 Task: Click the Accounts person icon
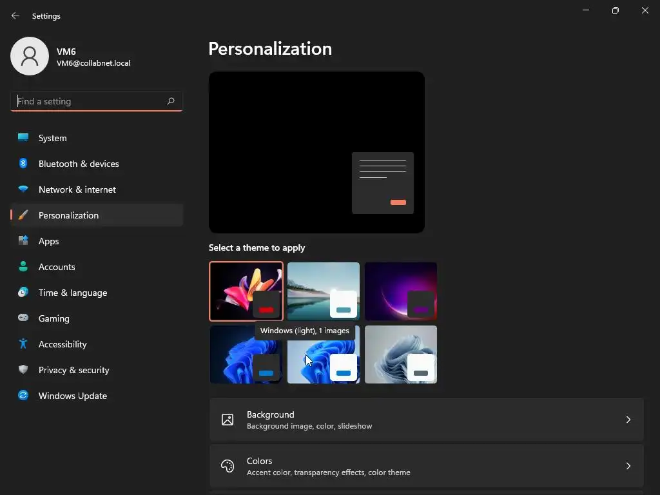pos(23,266)
